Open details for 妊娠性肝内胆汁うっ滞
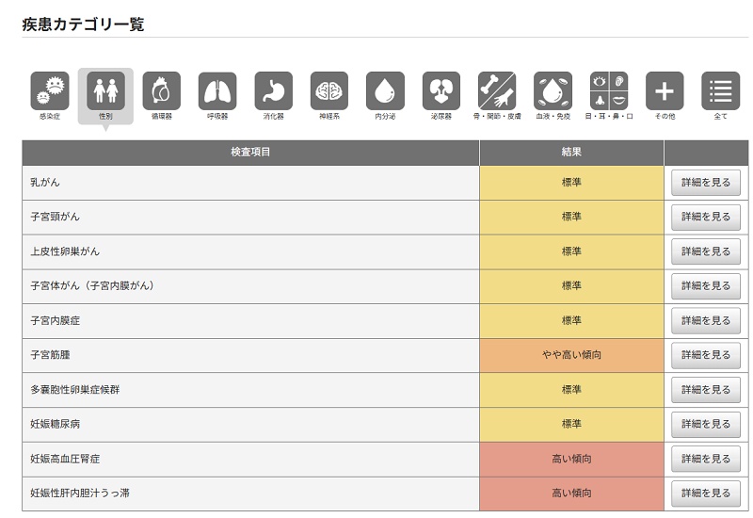 [705, 493]
